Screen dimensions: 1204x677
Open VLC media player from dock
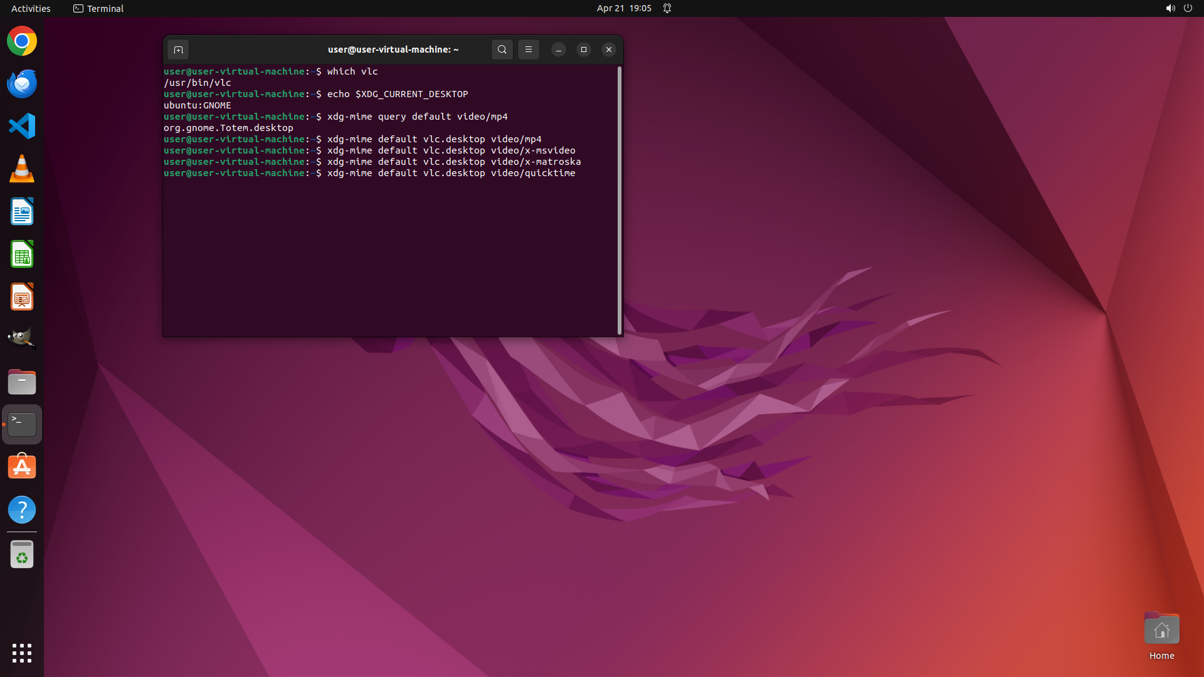pyautogui.click(x=22, y=169)
